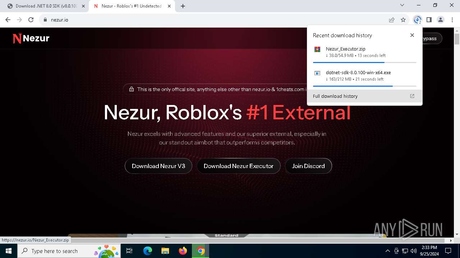This screenshot has width=460, height=258.
Task: View site information lock icon
Action: (45, 20)
